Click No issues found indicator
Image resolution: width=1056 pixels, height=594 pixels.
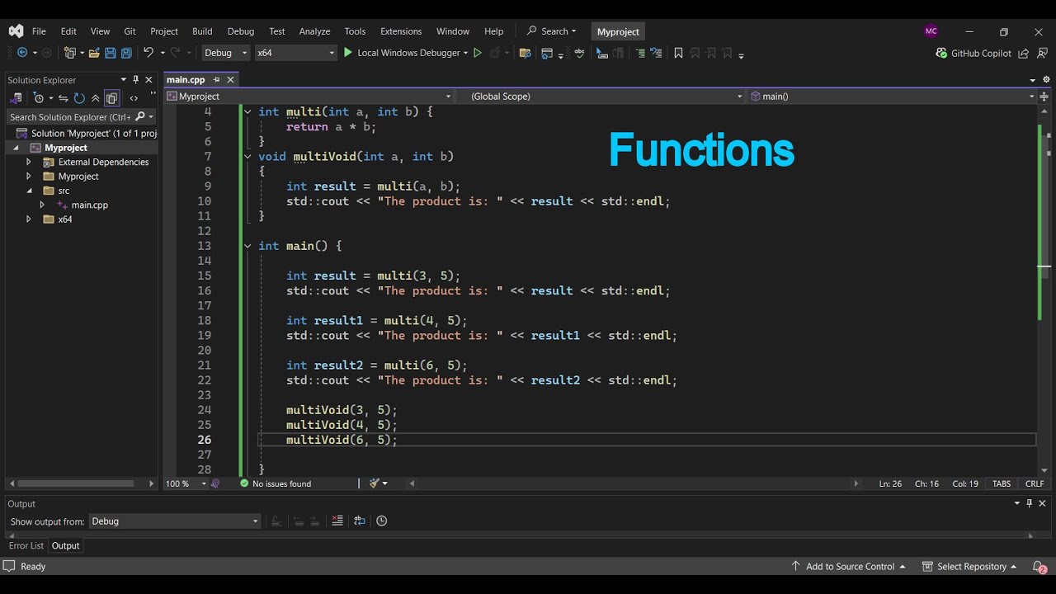(x=276, y=483)
